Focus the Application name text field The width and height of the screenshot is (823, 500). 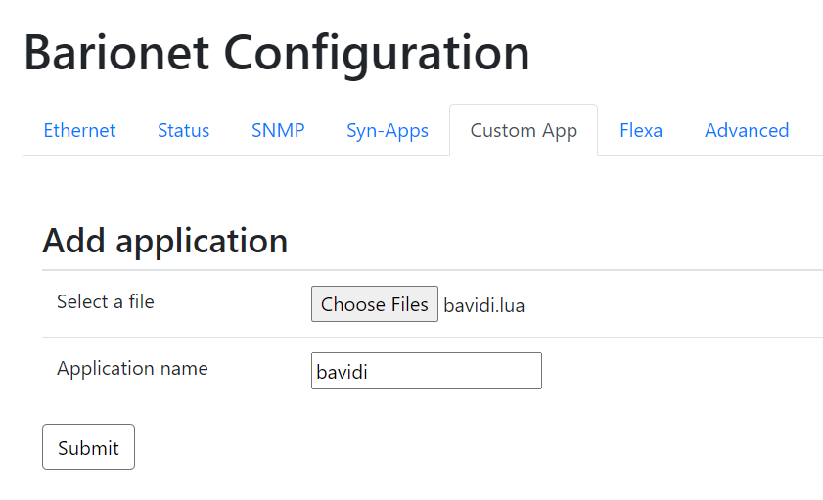point(426,371)
